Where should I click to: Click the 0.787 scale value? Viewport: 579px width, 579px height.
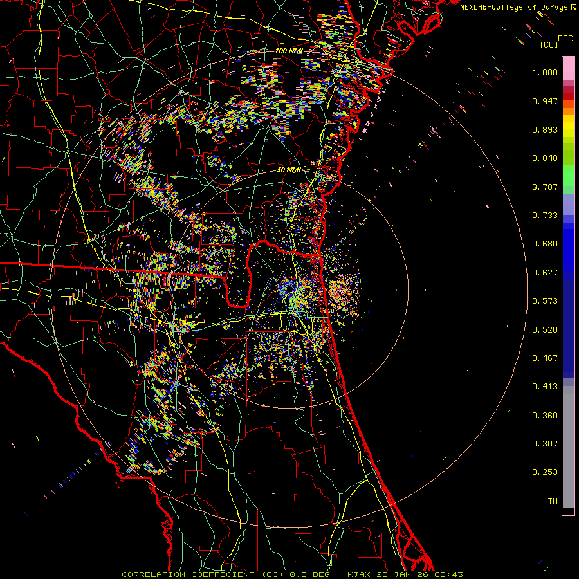(544, 187)
